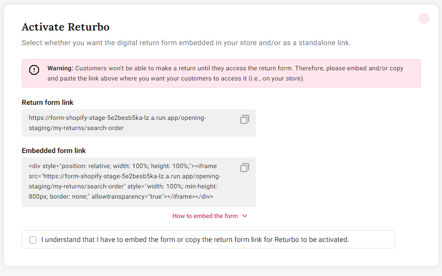Click the 'Return form link' label
Screen dimensions: 442x276
click(47, 103)
